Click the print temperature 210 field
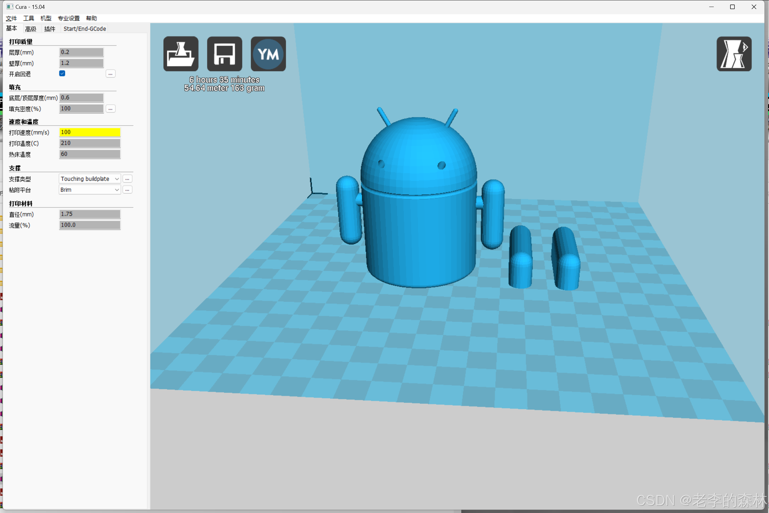Viewport: 769px width, 513px height. (x=90, y=143)
